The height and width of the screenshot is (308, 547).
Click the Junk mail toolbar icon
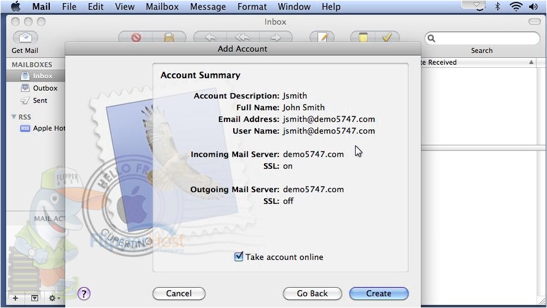[x=169, y=37]
